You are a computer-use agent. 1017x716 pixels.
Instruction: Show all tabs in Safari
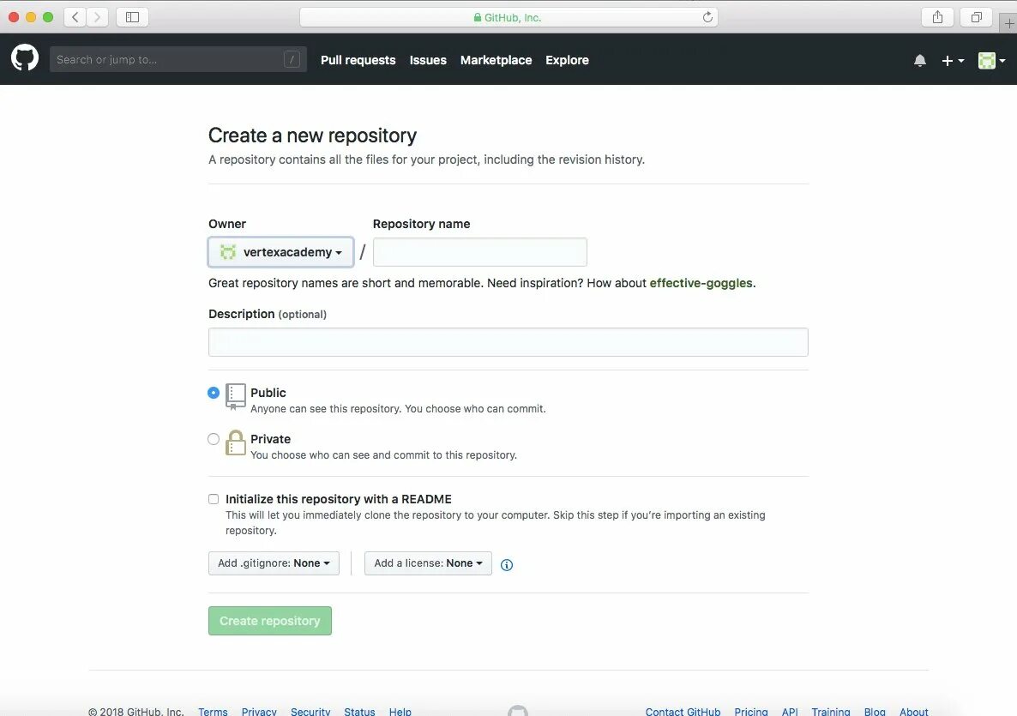click(x=976, y=17)
